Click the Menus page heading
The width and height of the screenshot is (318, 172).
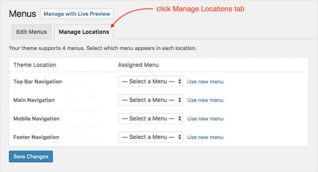(22, 14)
